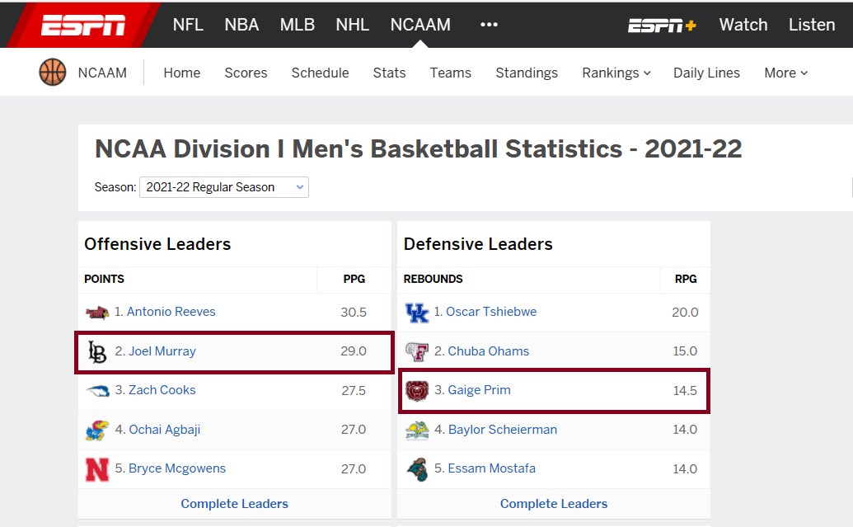Open the ESPN+ logo link
853x527 pixels.
click(x=662, y=25)
